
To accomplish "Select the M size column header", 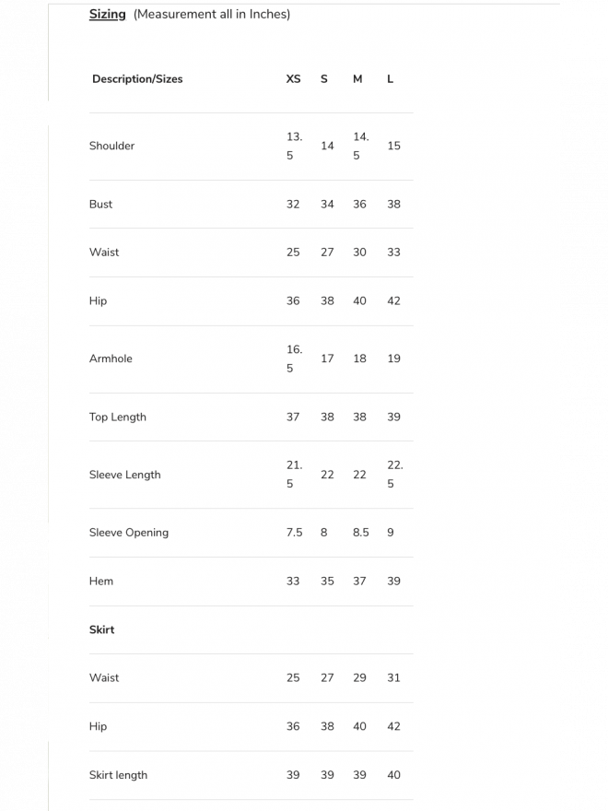I will pyautogui.click(x=357, y=79).
